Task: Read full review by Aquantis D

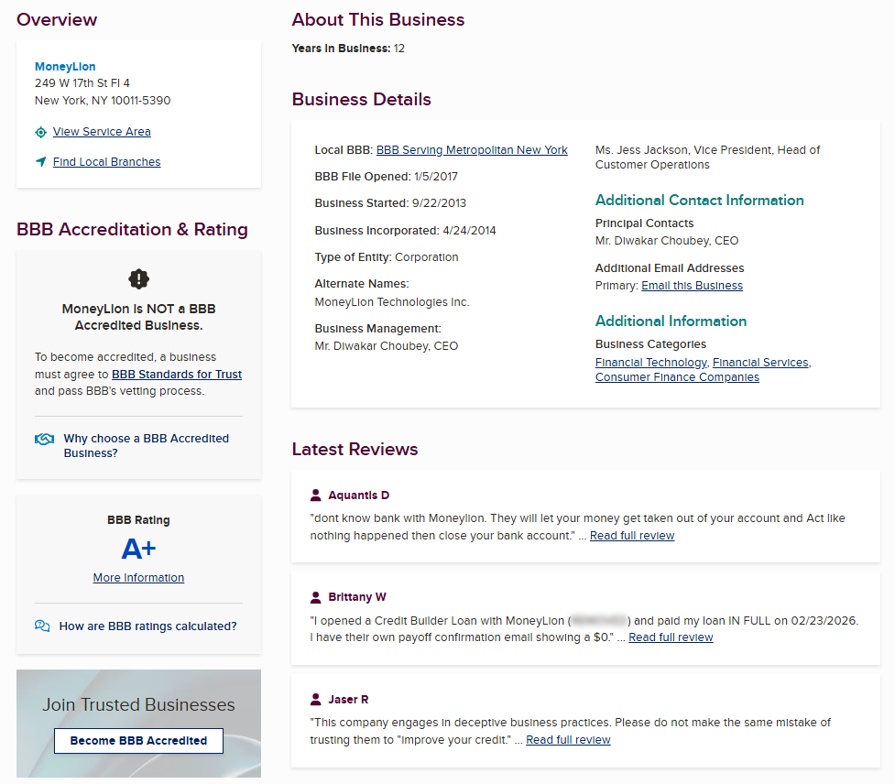Action: [632, 536]
